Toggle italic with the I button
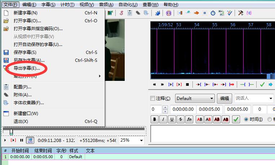The image size is (275, 165). tap(163, 119)
